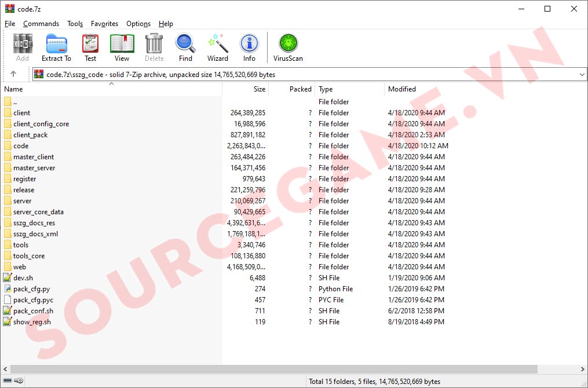Sort files by Size column header
The width and height of the screenshot is (588, 388).
click(x=259, y=89)
